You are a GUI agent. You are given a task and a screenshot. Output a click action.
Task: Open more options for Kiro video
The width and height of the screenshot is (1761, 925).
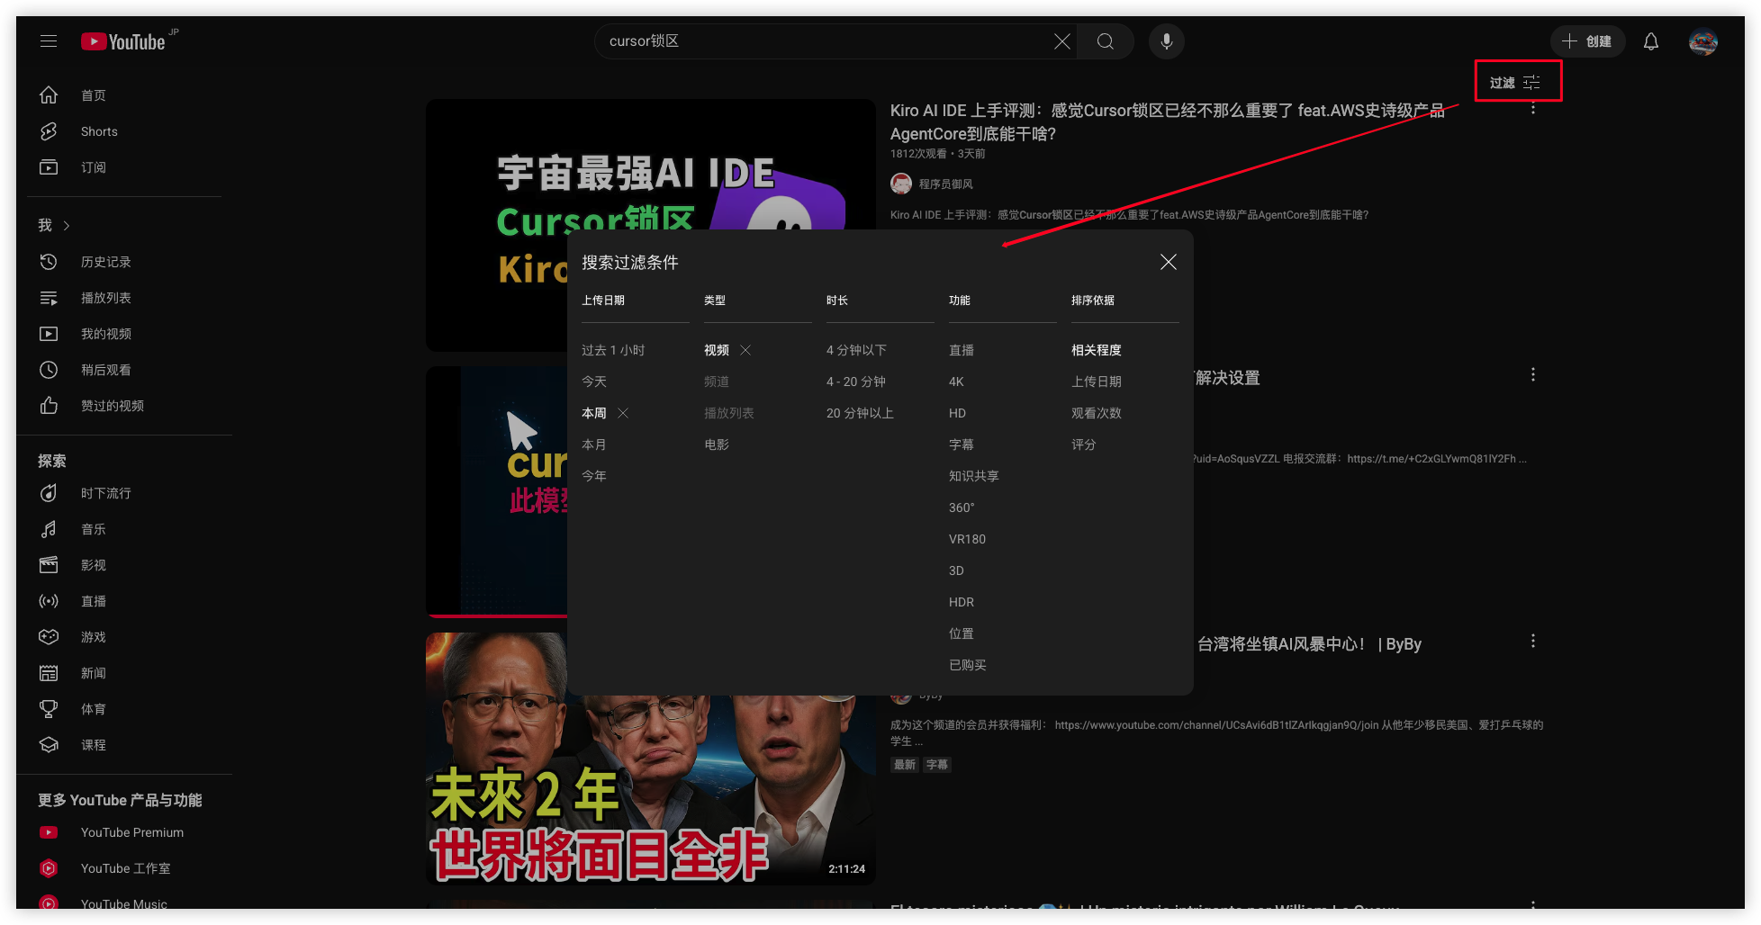tap(1533, 108)
